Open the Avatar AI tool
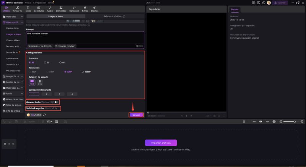 17,9
